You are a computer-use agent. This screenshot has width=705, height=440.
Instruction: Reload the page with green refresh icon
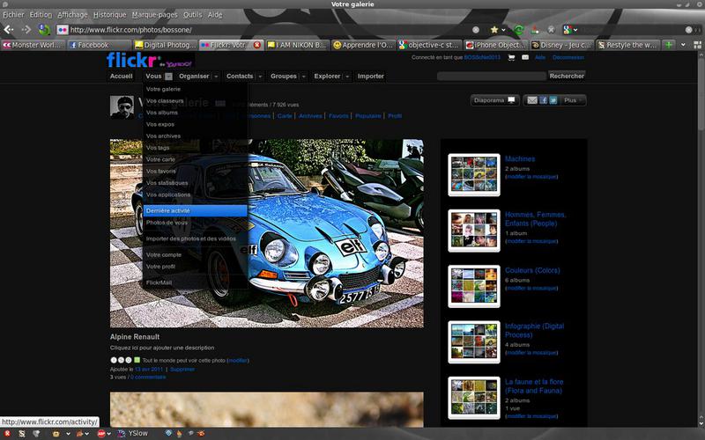tap(518, 30)
